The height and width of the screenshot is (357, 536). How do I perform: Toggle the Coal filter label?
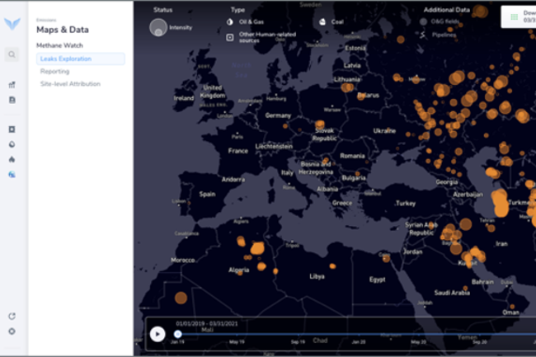[x=337, y=22]
